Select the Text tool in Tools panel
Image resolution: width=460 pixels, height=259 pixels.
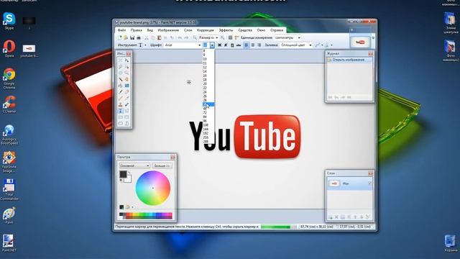pyautogui.click(x=120, y=111)
